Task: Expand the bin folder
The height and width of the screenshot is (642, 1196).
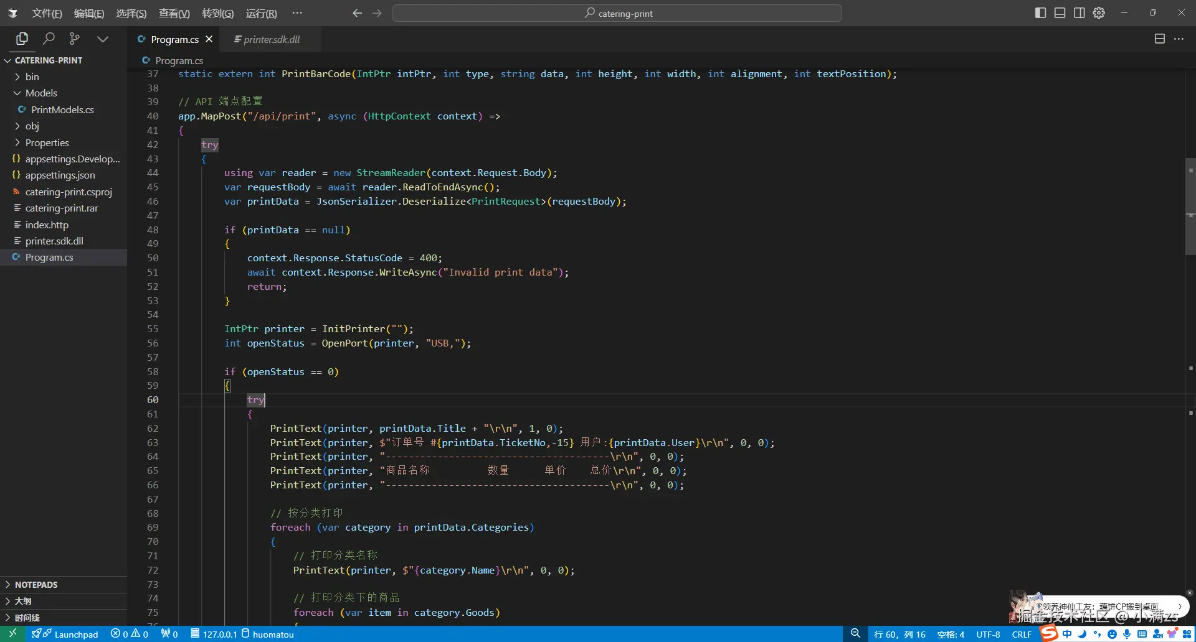Action: pyautogui.click(x=32, y=77)
